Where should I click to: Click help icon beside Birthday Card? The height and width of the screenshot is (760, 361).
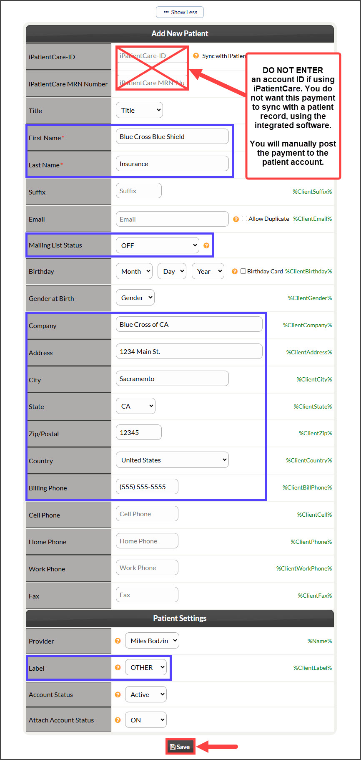tap(235, 271)
